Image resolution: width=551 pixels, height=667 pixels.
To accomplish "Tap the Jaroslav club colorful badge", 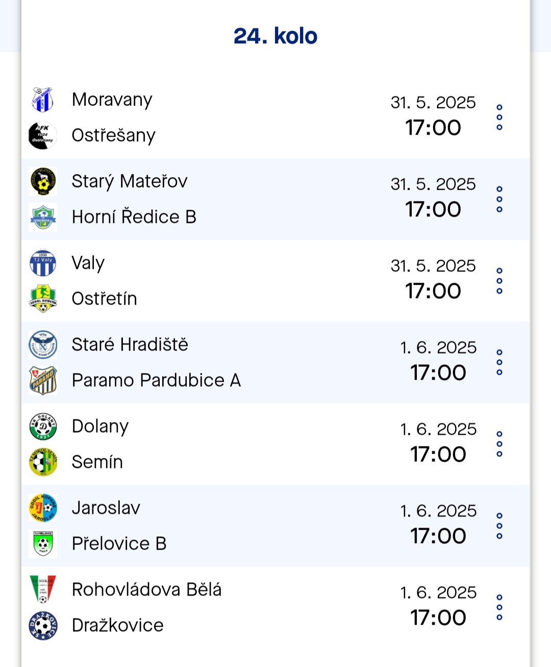I will (x=43, y=508).
